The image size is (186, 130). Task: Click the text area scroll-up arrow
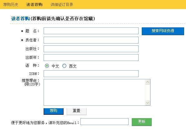[147, 82]
